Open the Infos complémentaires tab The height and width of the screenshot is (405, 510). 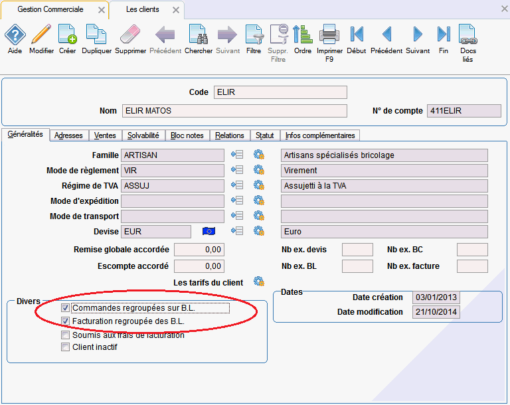pos(320,135)
